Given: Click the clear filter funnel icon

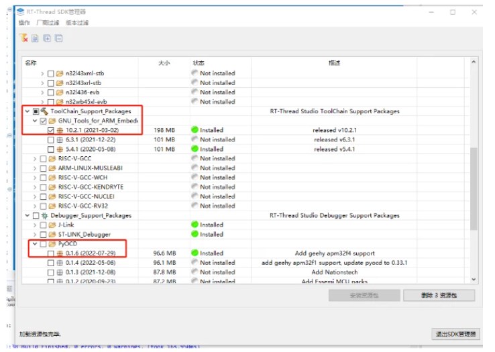Looking at the screenshot, I should click(23, 38).
